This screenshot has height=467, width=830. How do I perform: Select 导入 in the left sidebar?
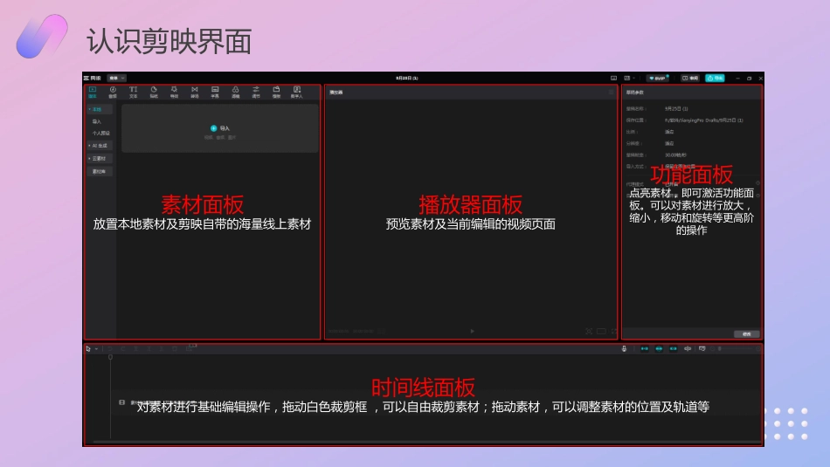pyautogui.click(x=97, y=121)
